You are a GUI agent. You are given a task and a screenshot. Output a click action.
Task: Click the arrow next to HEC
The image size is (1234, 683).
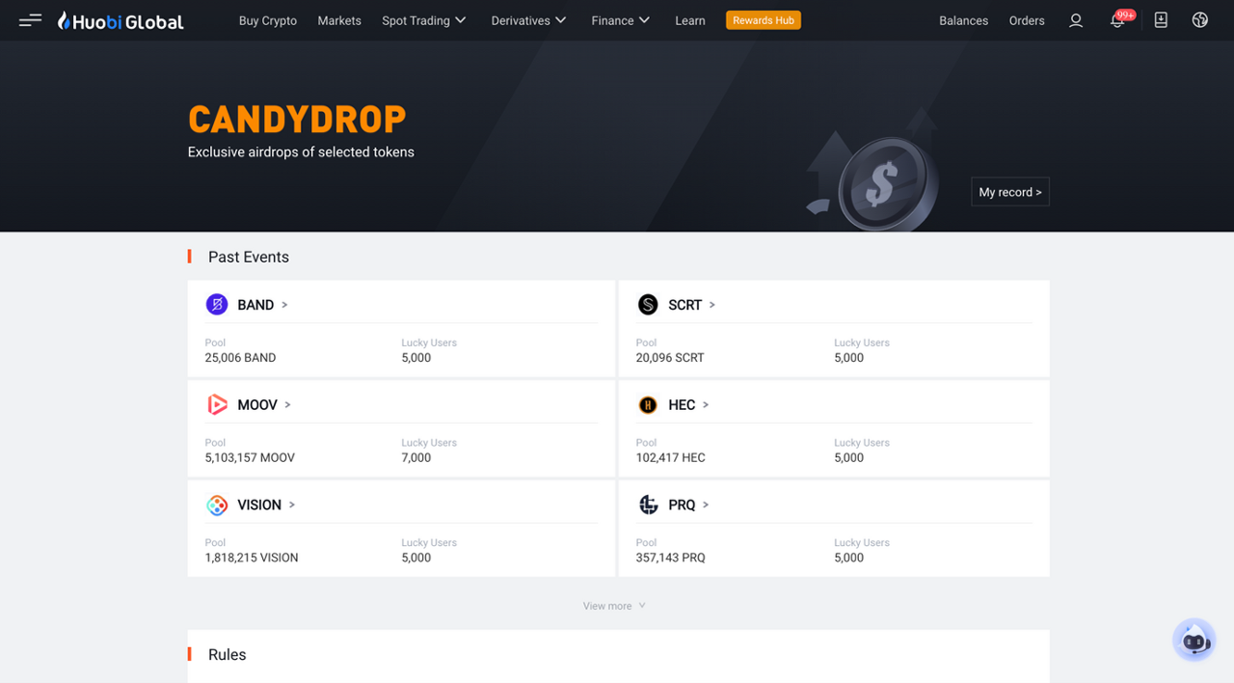[x=706, y=405]
